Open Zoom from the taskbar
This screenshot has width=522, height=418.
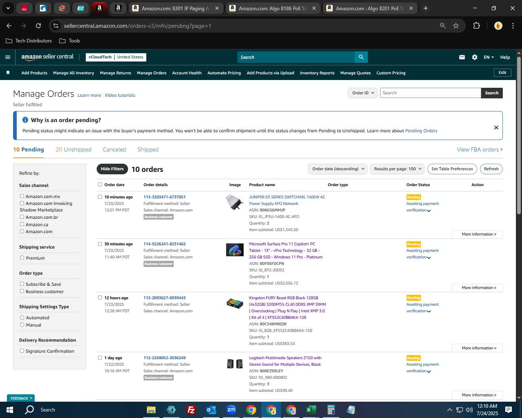231,410
